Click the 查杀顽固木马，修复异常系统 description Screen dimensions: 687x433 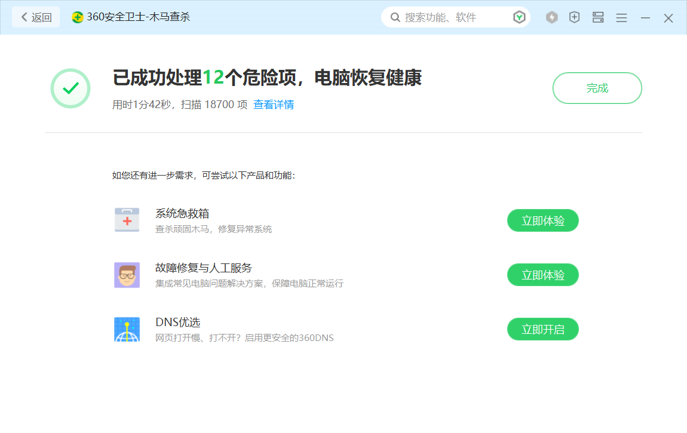[x=213, y=229]
